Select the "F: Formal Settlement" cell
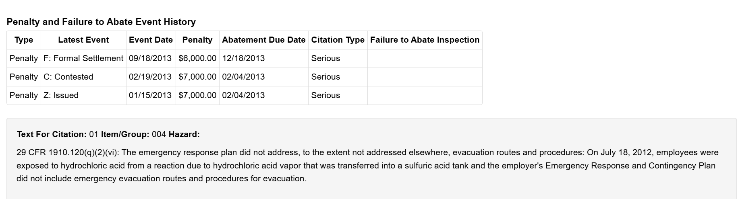This screenshot has width=738, height=199. (x=83, y=58)
